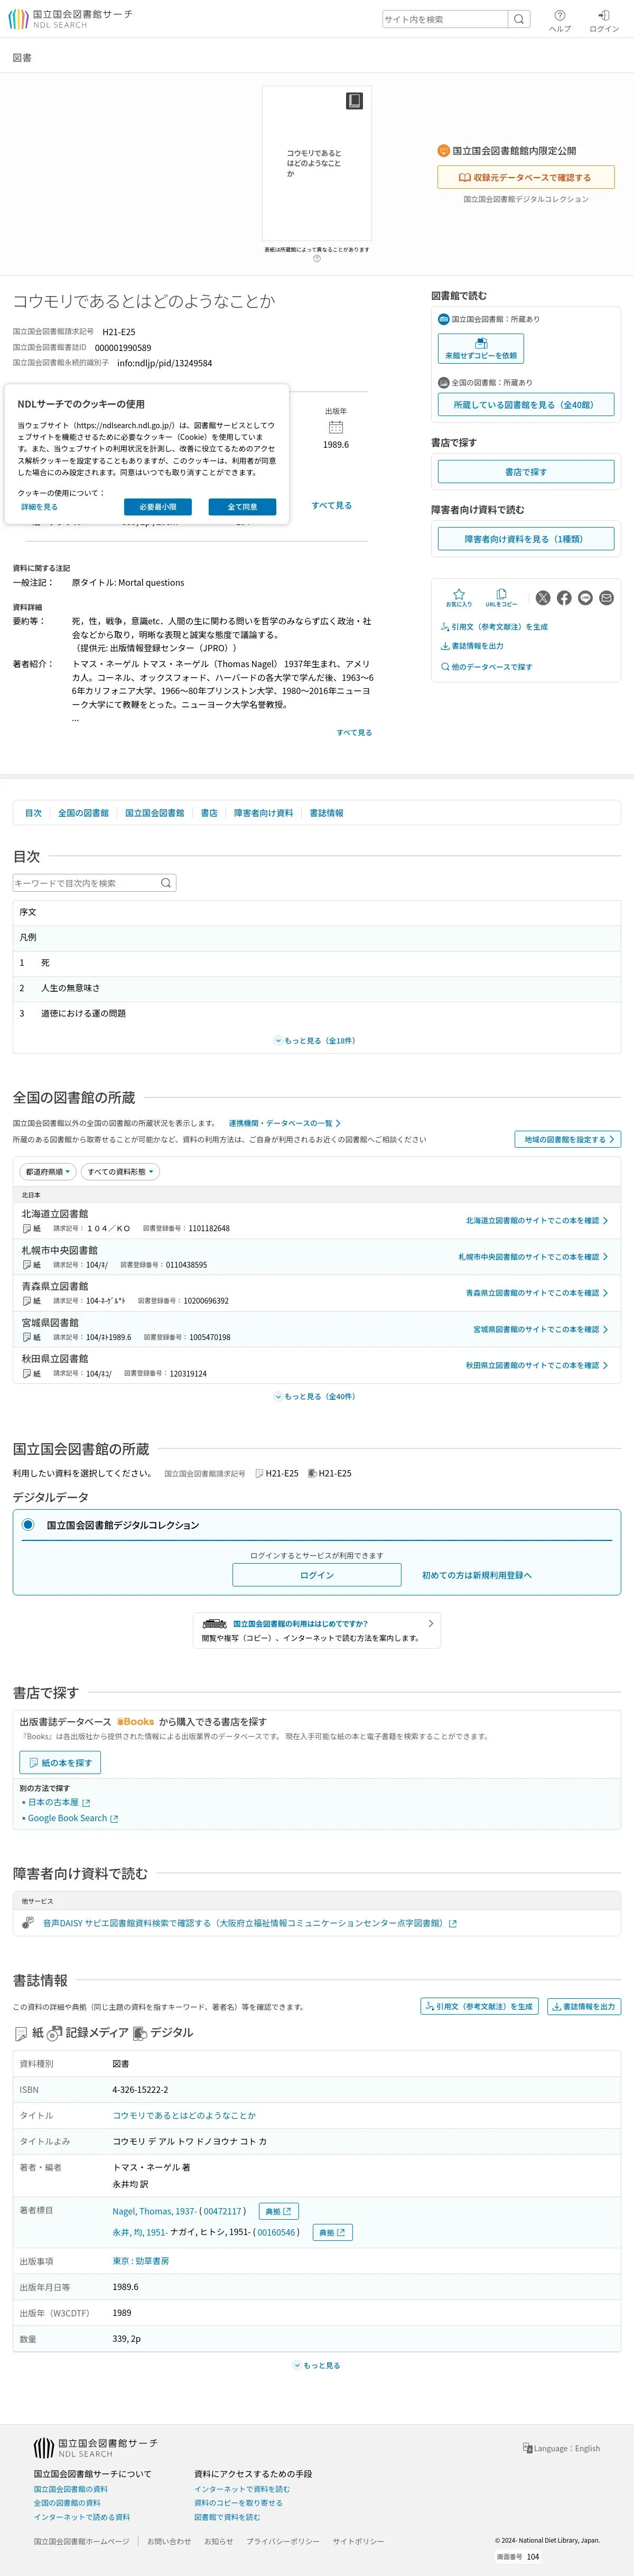Viewport: 634px width, 2576px height.
Task: Jump to 全国の図書館 section tab
Action: point(83,813)
